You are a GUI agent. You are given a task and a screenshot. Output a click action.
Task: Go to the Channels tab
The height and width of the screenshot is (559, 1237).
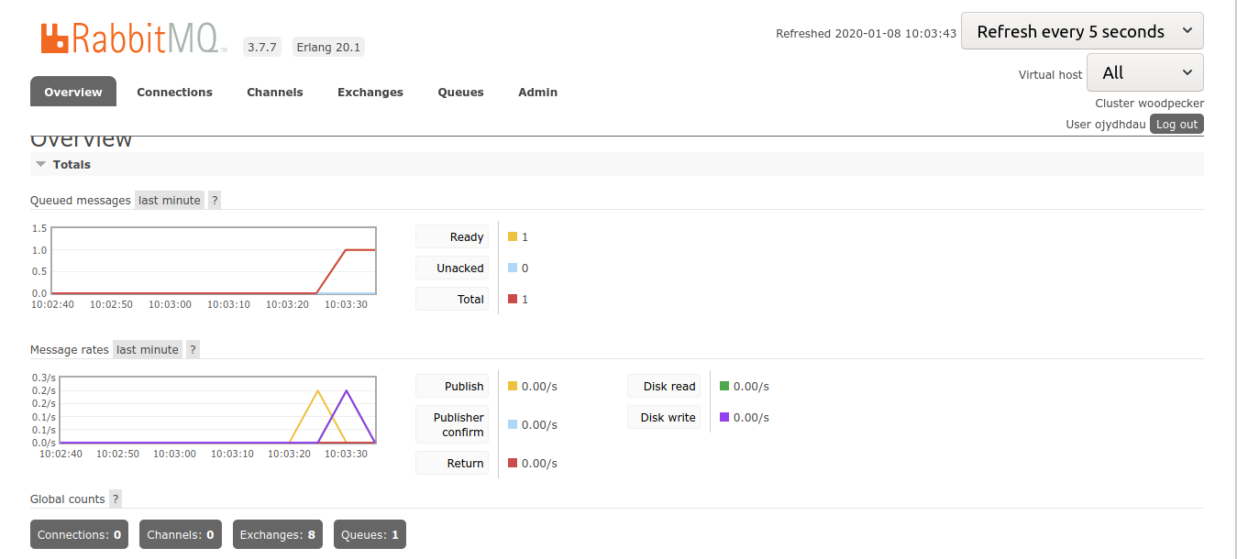[275, 92]
